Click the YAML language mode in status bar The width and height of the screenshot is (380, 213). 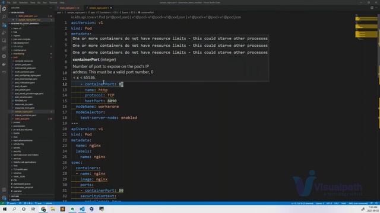click(x=344, y=204)
